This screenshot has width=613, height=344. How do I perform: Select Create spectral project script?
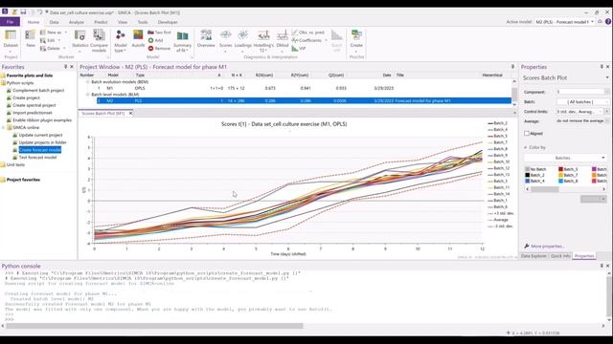[34, 105]
